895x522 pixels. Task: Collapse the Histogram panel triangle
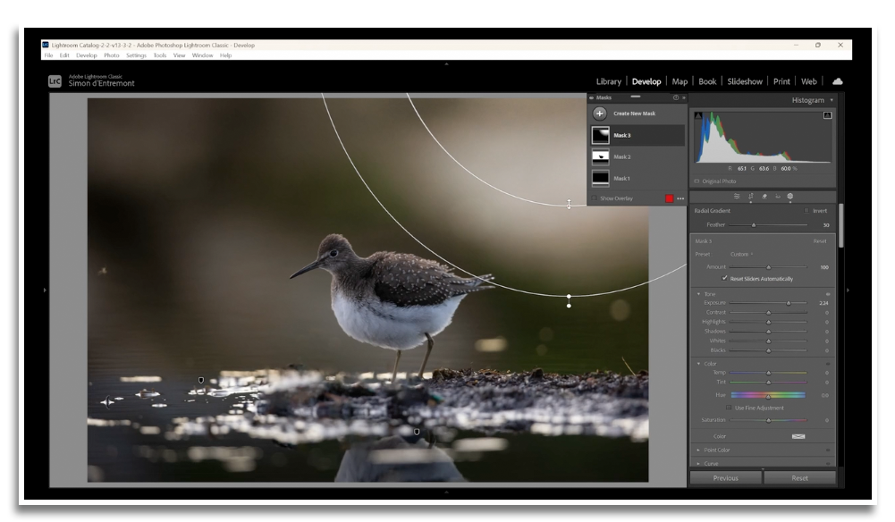tap(832, 100)
